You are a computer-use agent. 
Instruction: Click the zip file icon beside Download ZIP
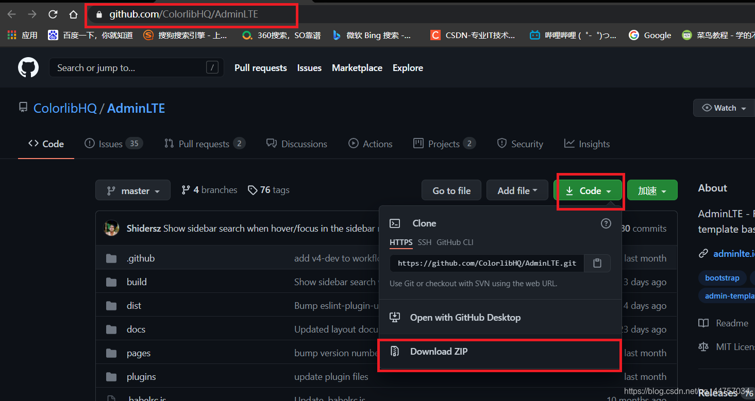[395, 352]
